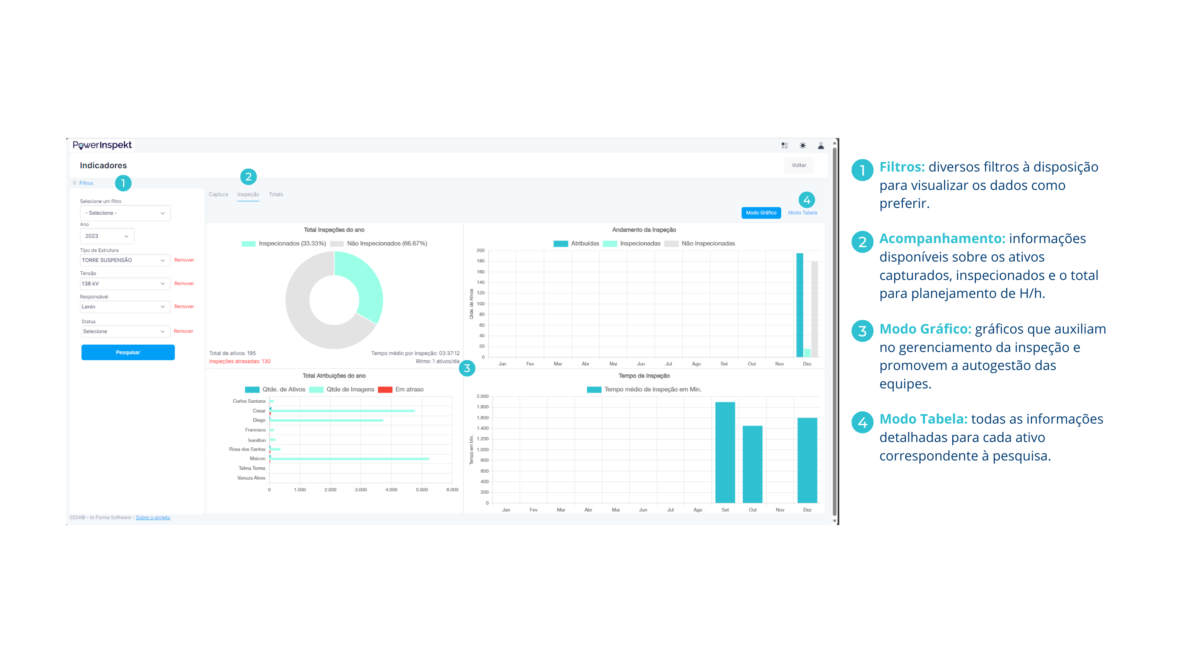
Task: Open the Ano 2023 dropdown
Action: [107, 236]
